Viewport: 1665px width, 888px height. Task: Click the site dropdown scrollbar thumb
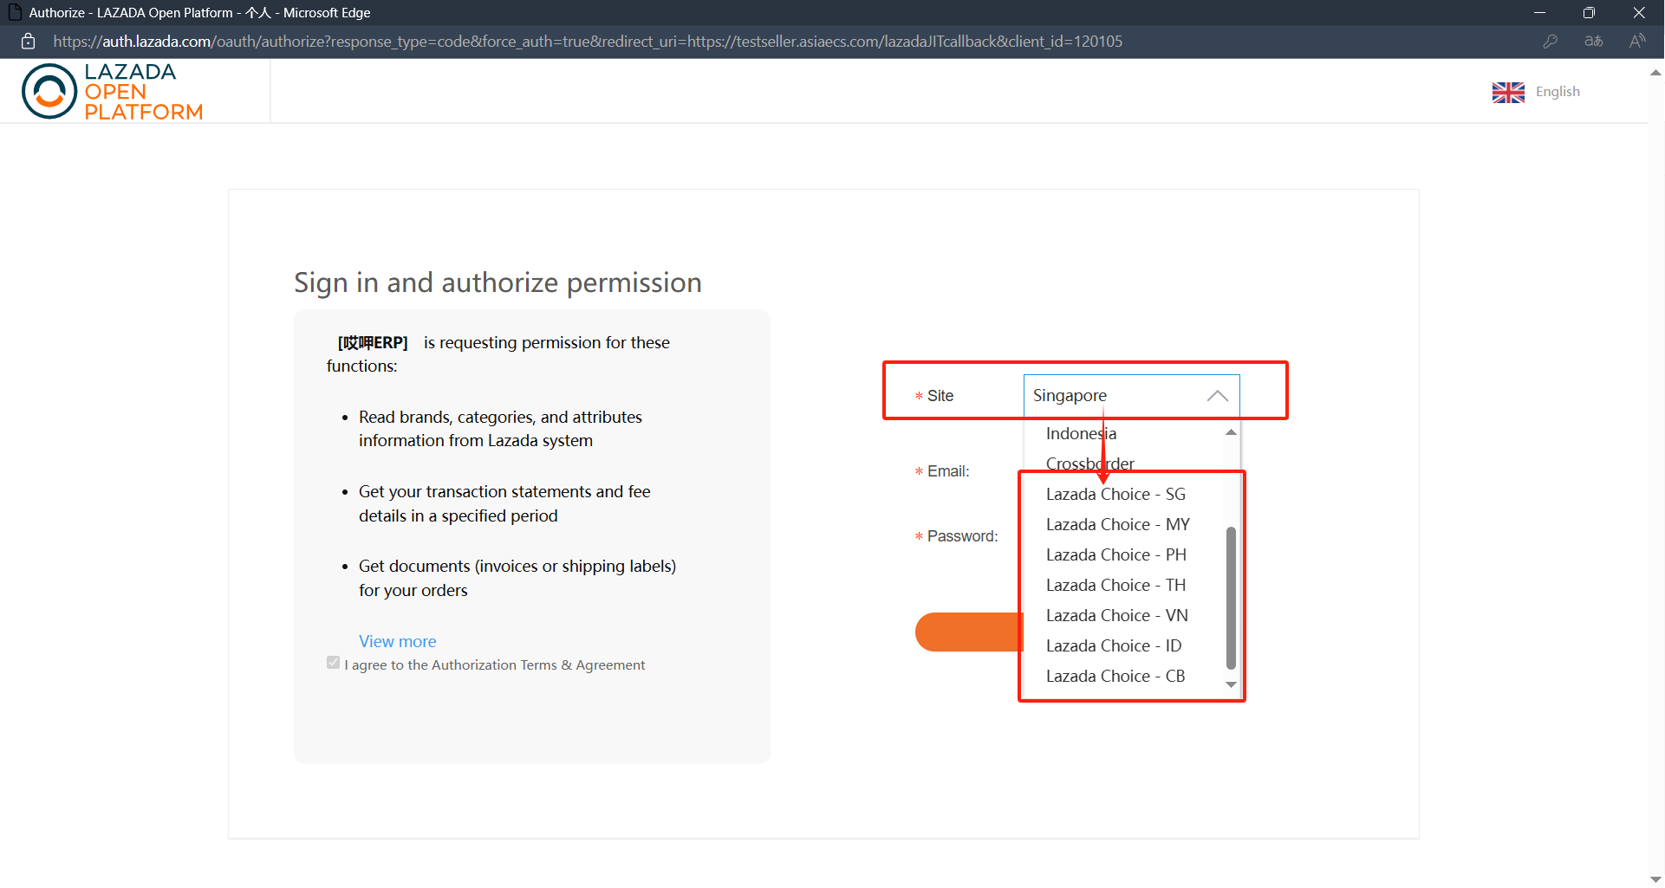pyautogui.click(x=1231, y=598)
